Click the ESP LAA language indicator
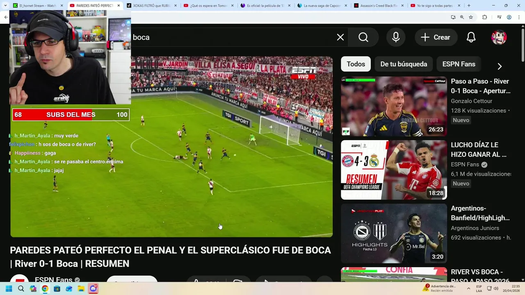 click(479, 288)
